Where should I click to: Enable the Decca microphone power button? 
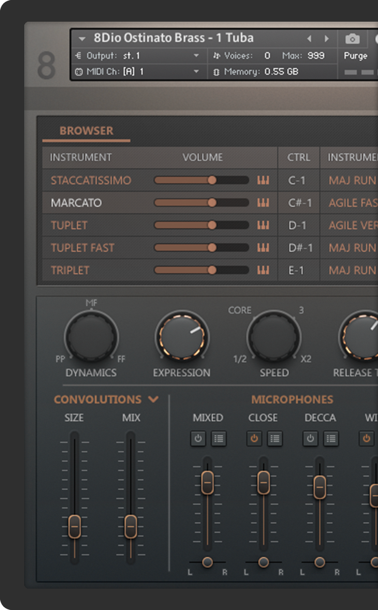point(310,438)
